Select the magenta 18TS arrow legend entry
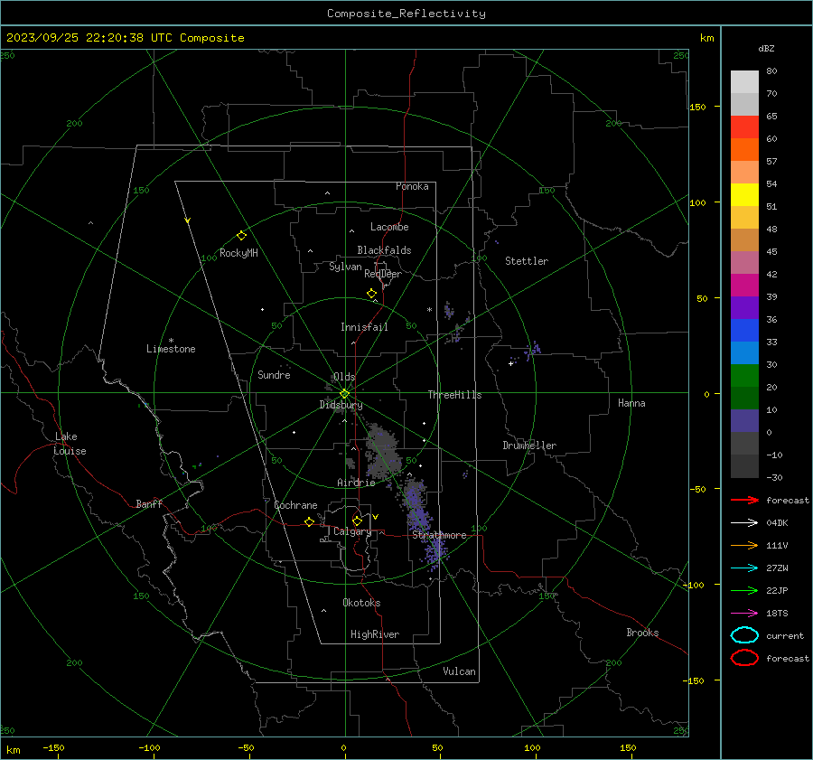 tap(744, 614)
